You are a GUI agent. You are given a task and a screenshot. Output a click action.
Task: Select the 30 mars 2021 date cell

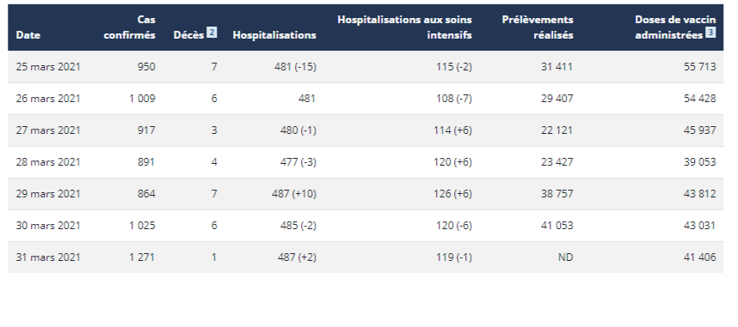(48, 226)
